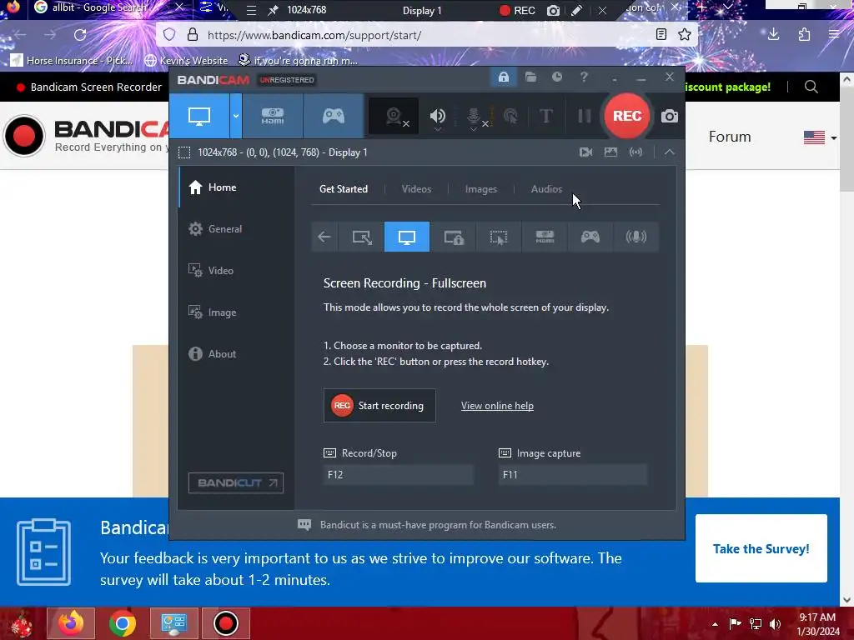
Task: Toggle text overlay T icon
Action: [545, 116]
